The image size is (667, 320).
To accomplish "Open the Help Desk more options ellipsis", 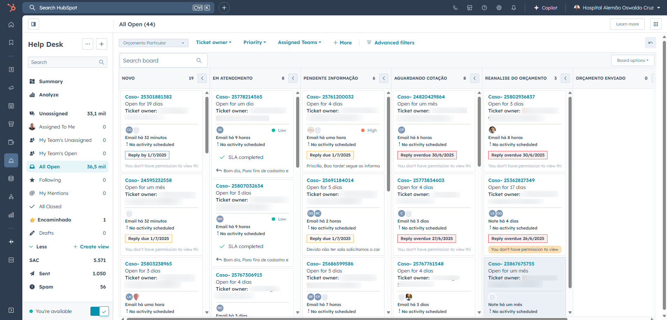I will [x=88, y=44].
